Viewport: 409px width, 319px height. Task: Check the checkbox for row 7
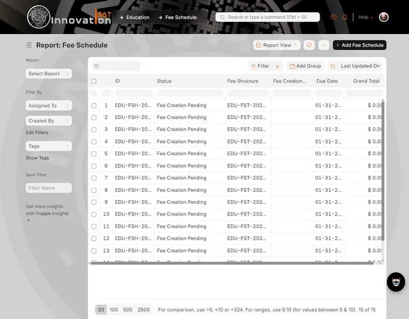94,178
